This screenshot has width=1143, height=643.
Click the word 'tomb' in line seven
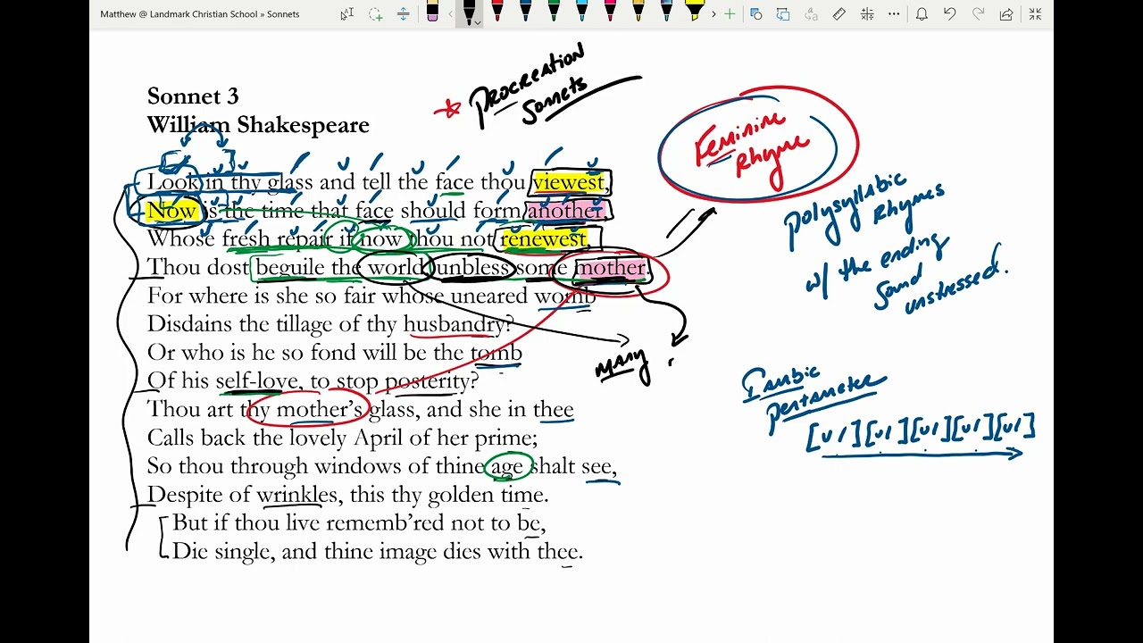point(496,353)
